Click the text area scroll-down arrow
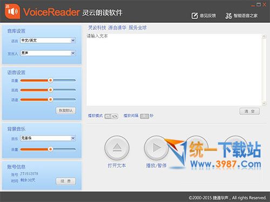 (x=264, y=103)
